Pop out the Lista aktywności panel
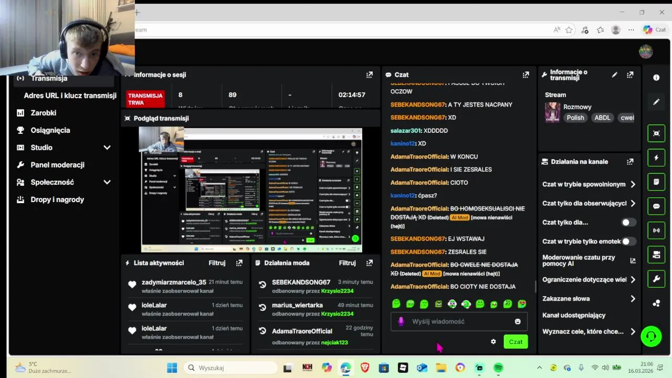 point(239,263)
